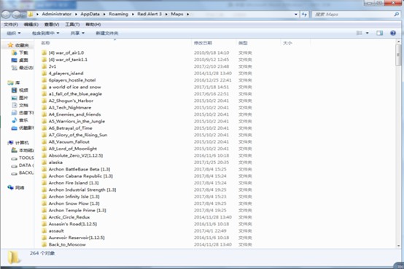
Task: Select TOOLS drive in navigation pane
Action: [23, 157]
